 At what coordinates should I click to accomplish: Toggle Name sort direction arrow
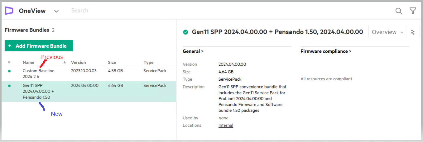point(65,62)
